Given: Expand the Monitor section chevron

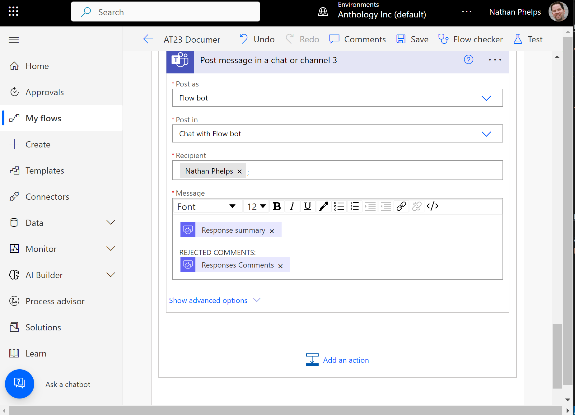Looking at the screenshot, I should pos(111,249).
